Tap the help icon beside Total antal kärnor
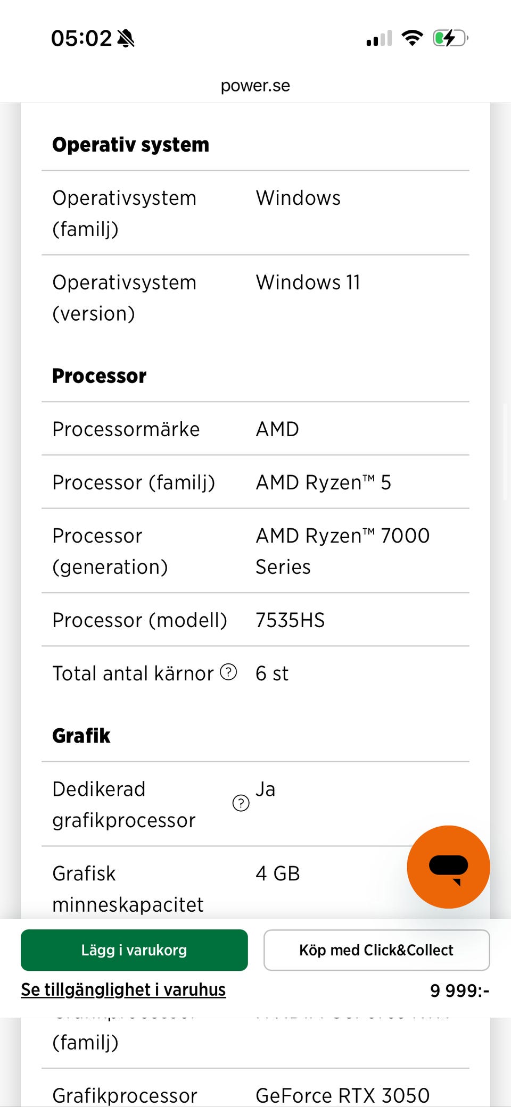511x1107 pixels. coord(228,672)
